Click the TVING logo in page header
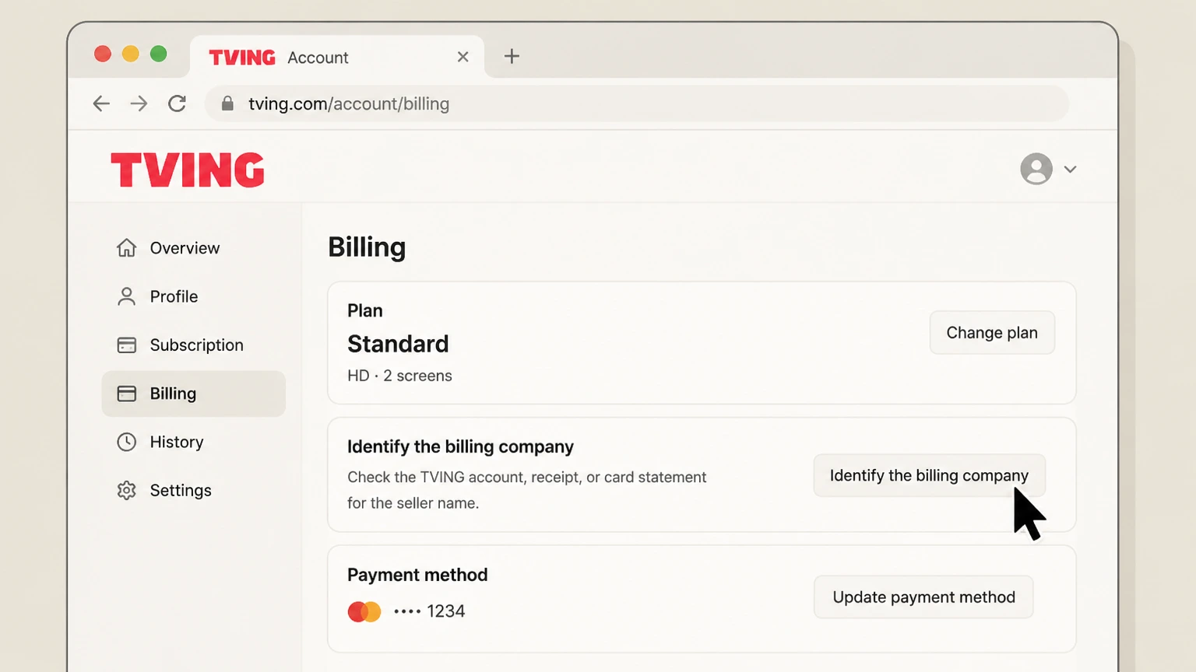This screenshot has height=672, width=1196. 188,170
